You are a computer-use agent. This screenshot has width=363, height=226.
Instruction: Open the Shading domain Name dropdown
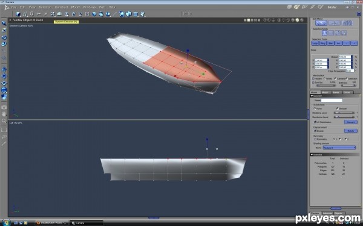point(339,148)
